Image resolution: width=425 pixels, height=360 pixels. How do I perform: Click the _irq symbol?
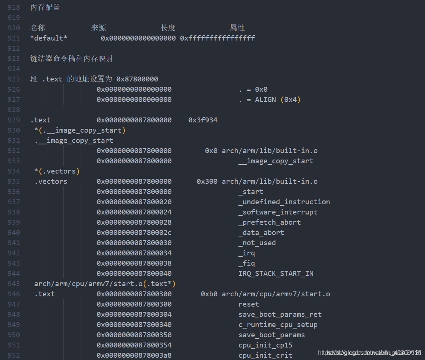coord(247,253)
